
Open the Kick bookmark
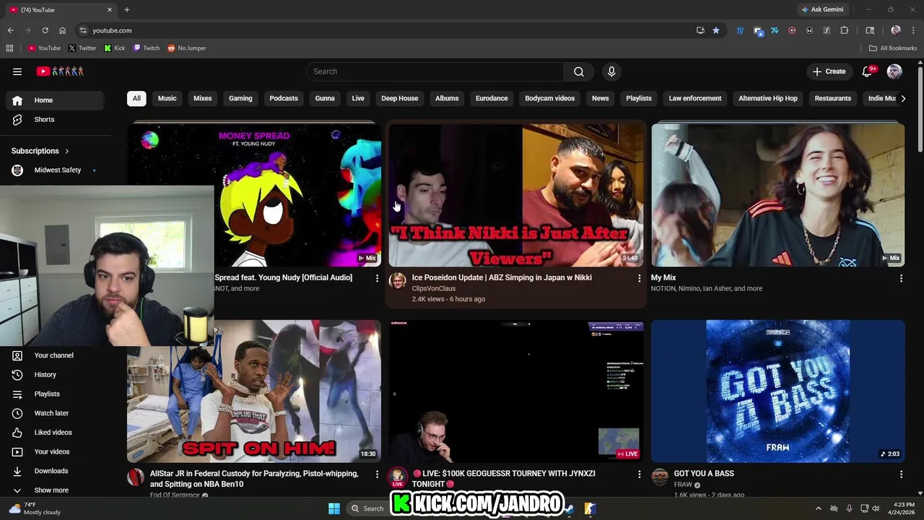click(115, 48)
